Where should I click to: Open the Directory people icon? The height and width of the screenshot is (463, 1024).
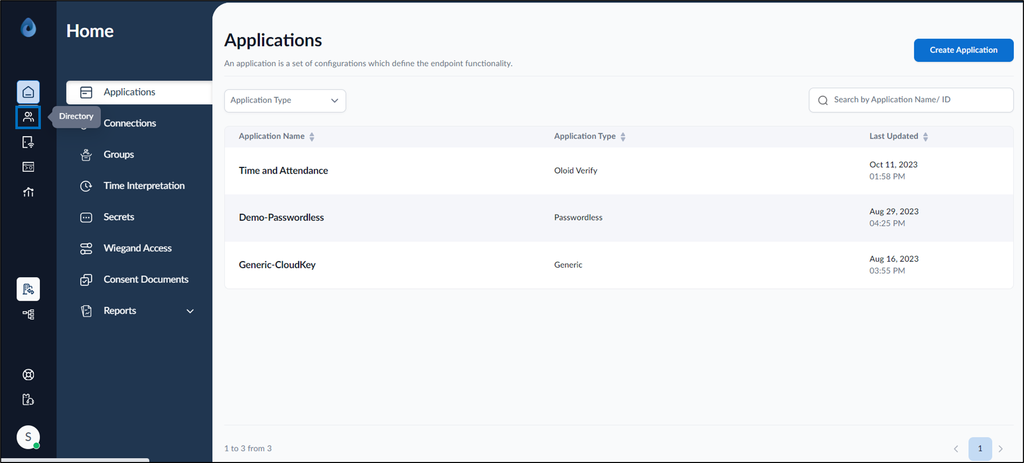[x=28, y=117]
